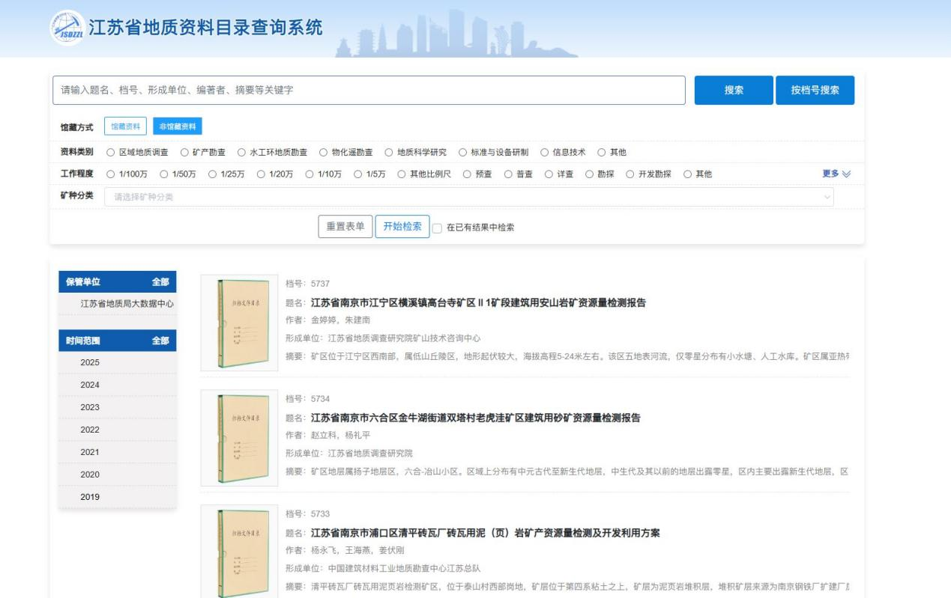951x598 pixels.
Task: Switch to the 非馆藏资料 tab
Action: 178,127
